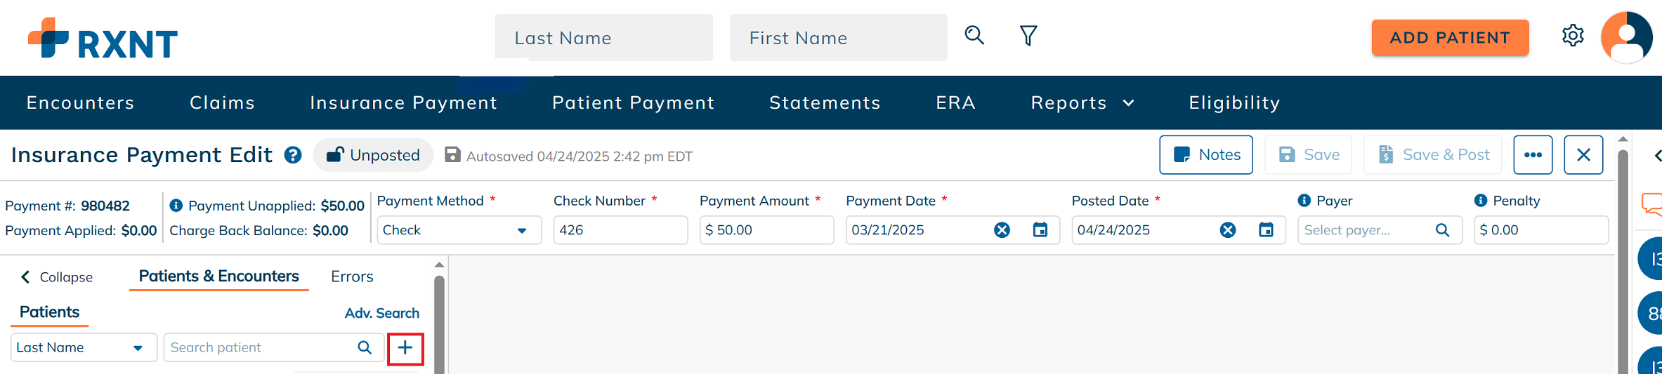Click the ADD PATIENT button
Image resolution: width=1662 pixels, height=374 pixels.
(x=1450, y=38)
